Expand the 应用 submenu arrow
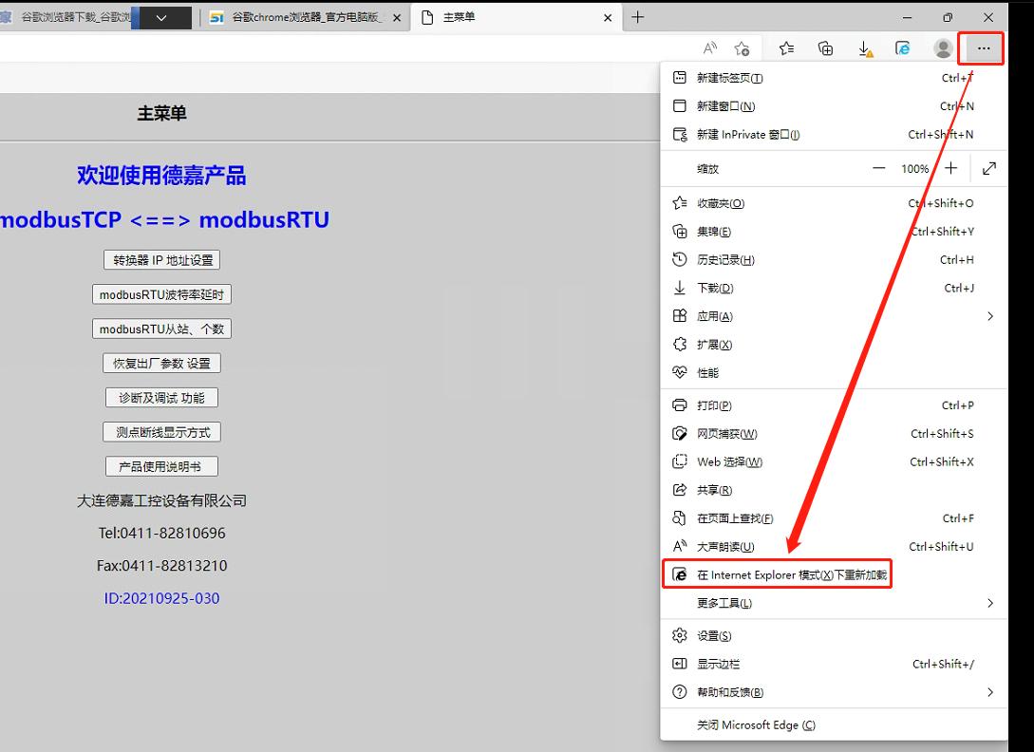The height and width of the screenshot is (752, 1034). [989, 316]
